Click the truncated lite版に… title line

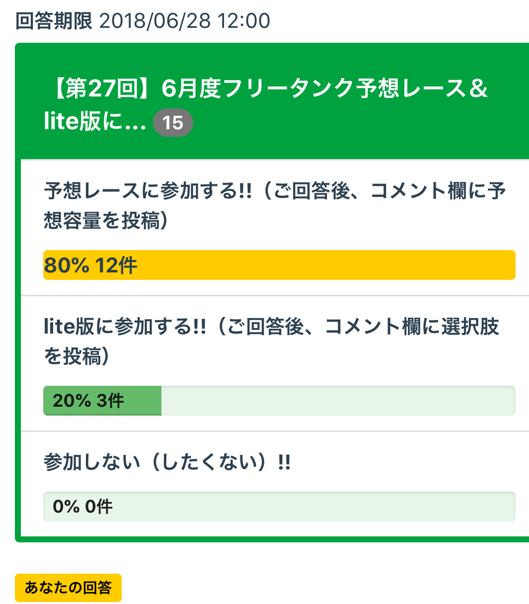(x=95, y=122)
